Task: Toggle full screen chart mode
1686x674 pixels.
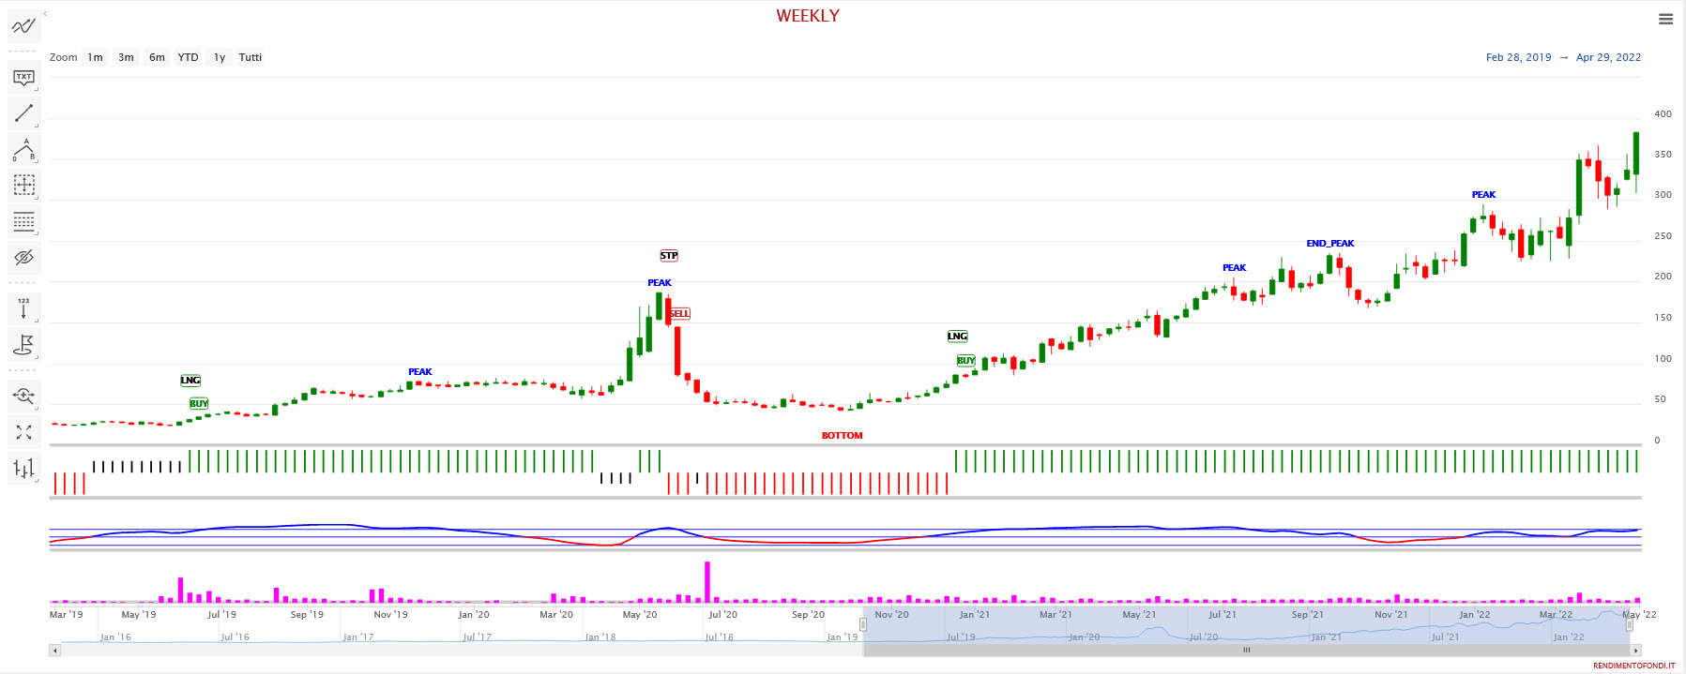Action: [x=23, y=432]
